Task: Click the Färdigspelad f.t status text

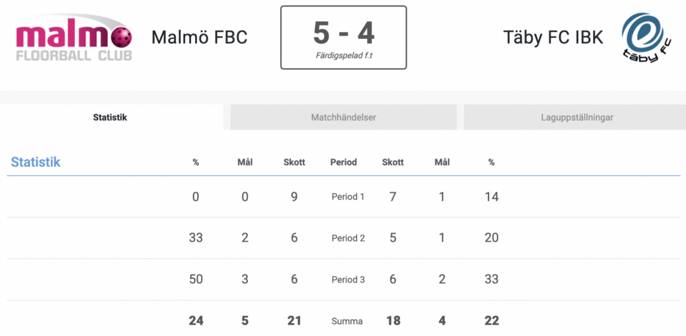Action: point(344,56)
